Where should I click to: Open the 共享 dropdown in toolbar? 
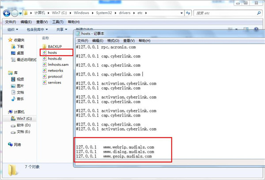62,30
